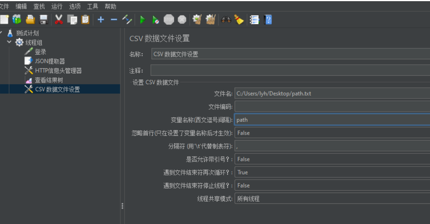Open the 帮助 menu
The width and height of the screenshot is (430, 224).
click(111, 6)
